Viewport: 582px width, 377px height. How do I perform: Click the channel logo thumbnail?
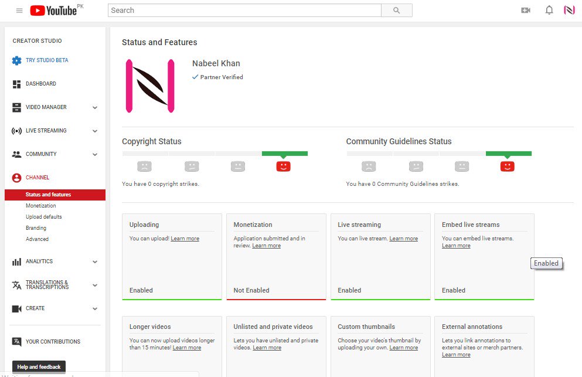(150, 86)
